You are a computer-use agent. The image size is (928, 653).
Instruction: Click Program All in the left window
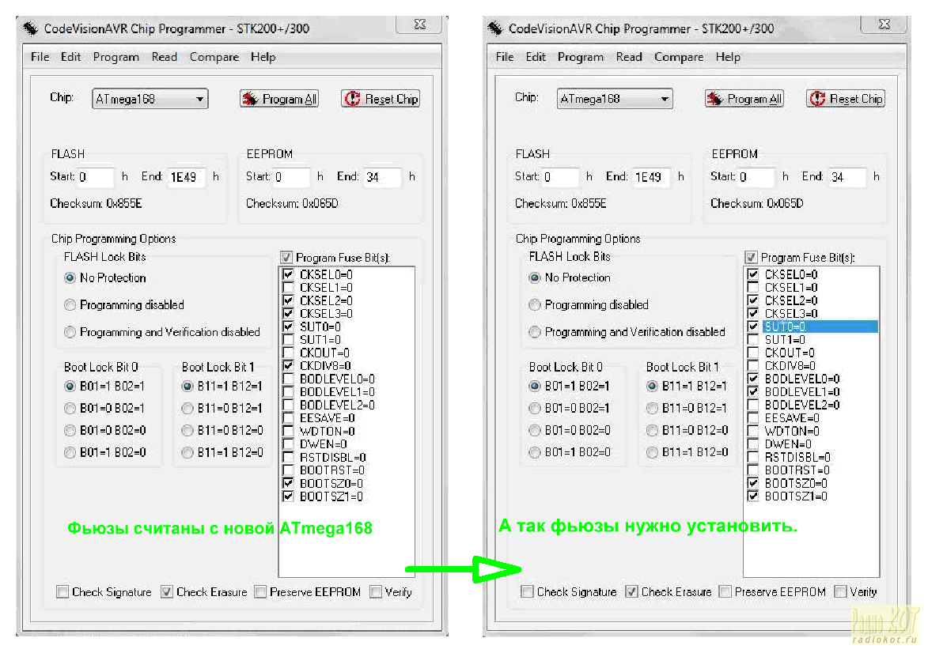point(279,99)
